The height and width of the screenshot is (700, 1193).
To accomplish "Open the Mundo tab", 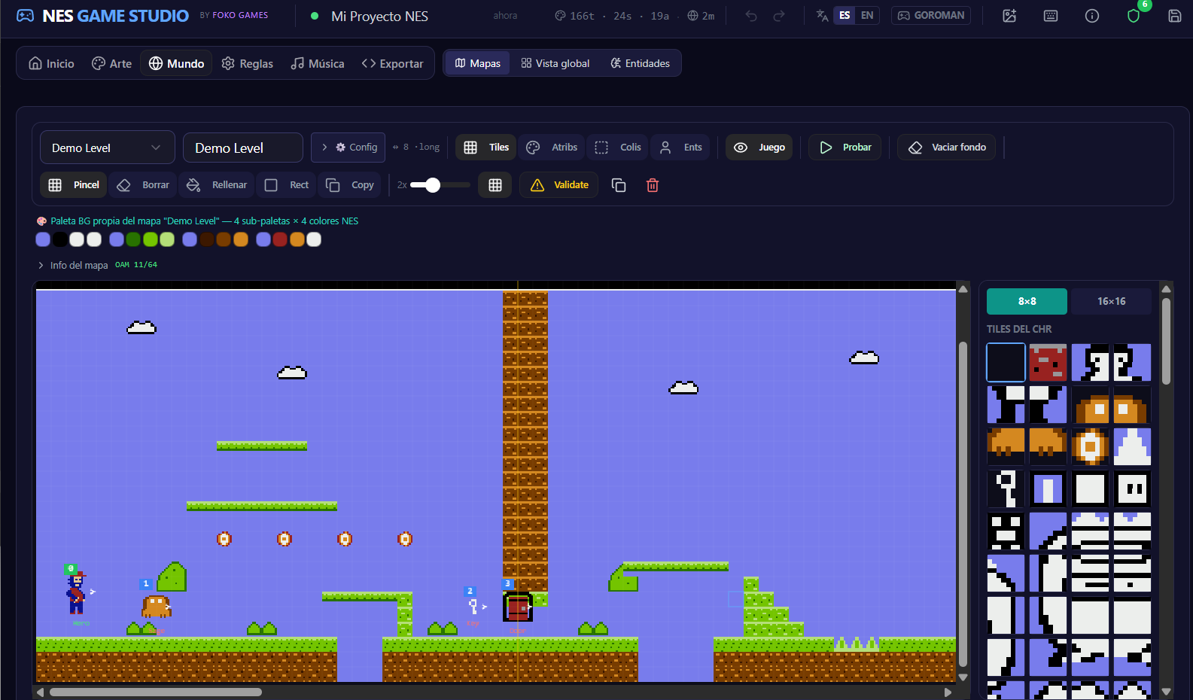I will [176, 63].
